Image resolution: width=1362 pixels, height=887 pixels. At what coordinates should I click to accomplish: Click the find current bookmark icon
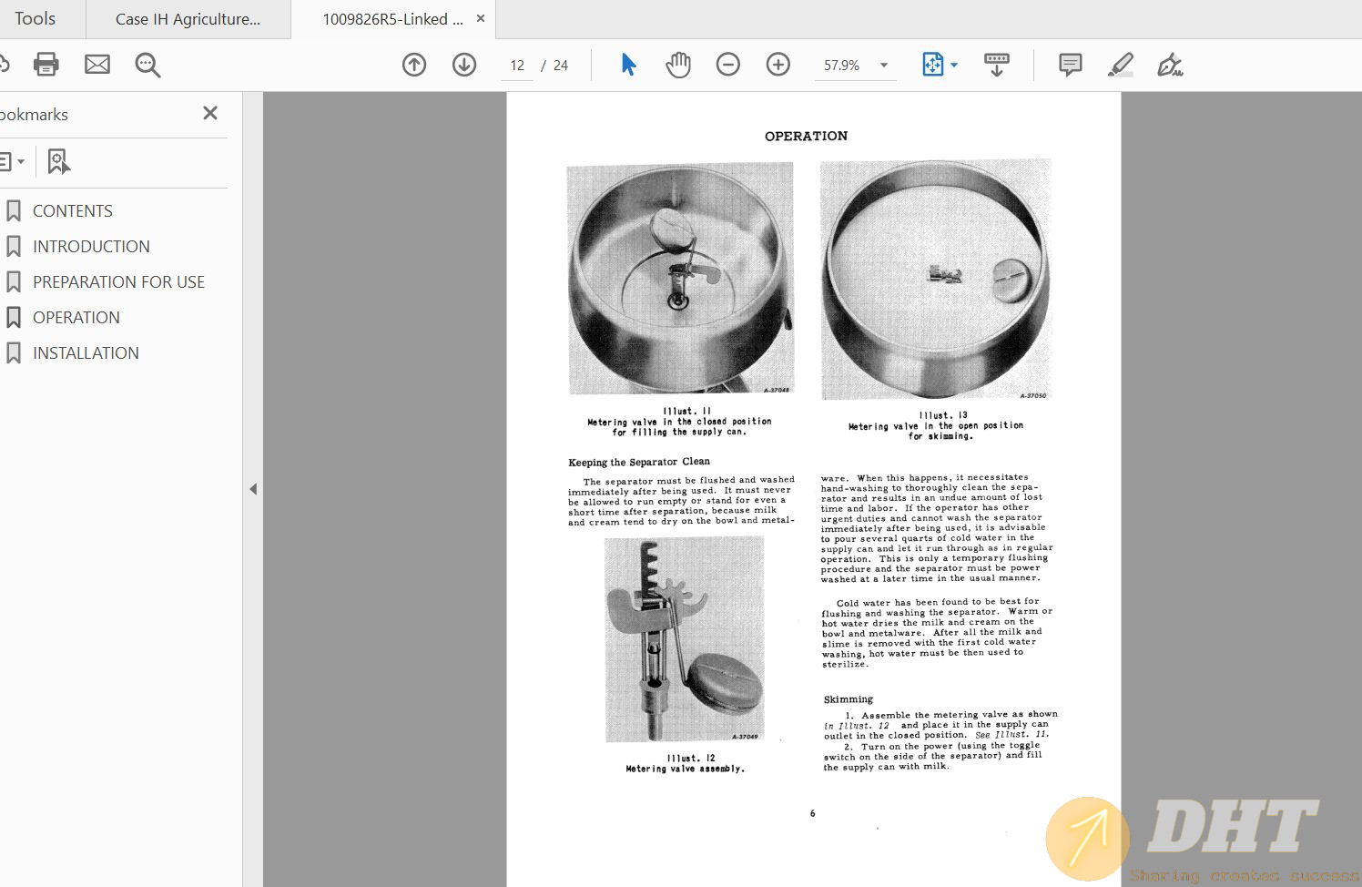pos(58,161)
